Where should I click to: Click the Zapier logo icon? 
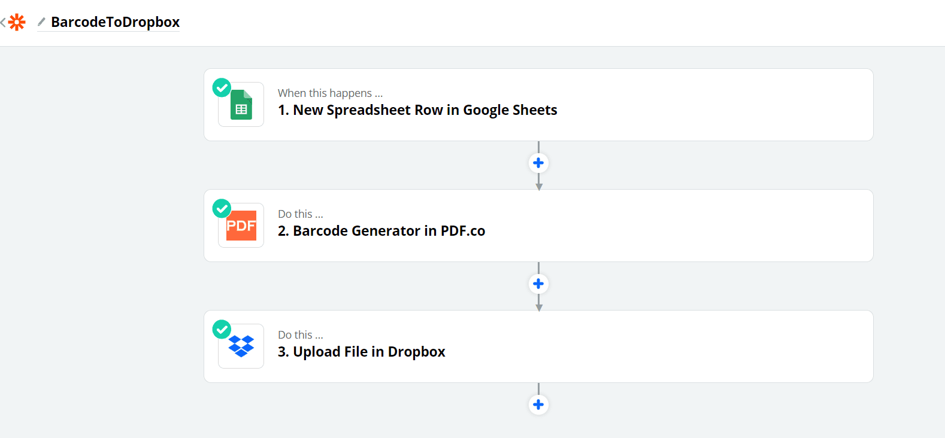pyautogui.click(x=17, y=23)
